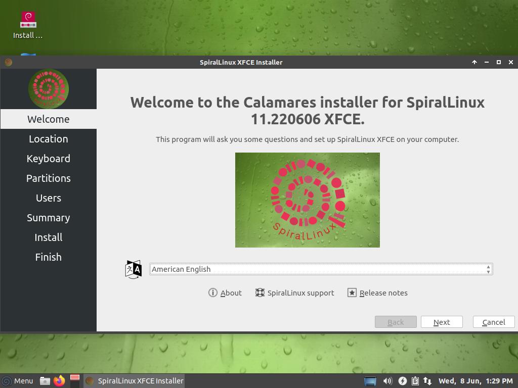Select the Users step in sidebar
Screen dimensions: 518x388
tap(49, 198)
